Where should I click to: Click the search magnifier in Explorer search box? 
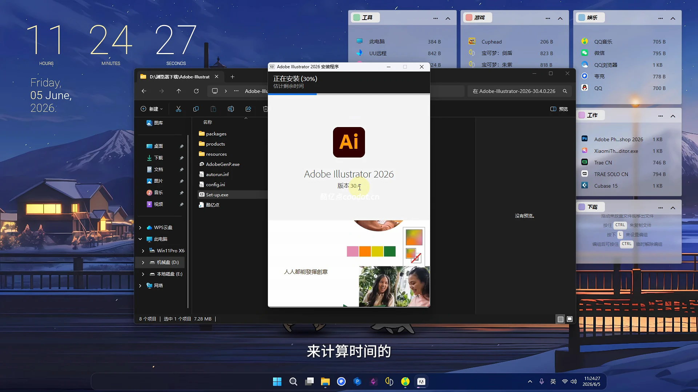[565, 91]
